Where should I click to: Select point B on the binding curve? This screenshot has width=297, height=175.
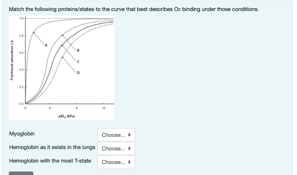point(78,50)
